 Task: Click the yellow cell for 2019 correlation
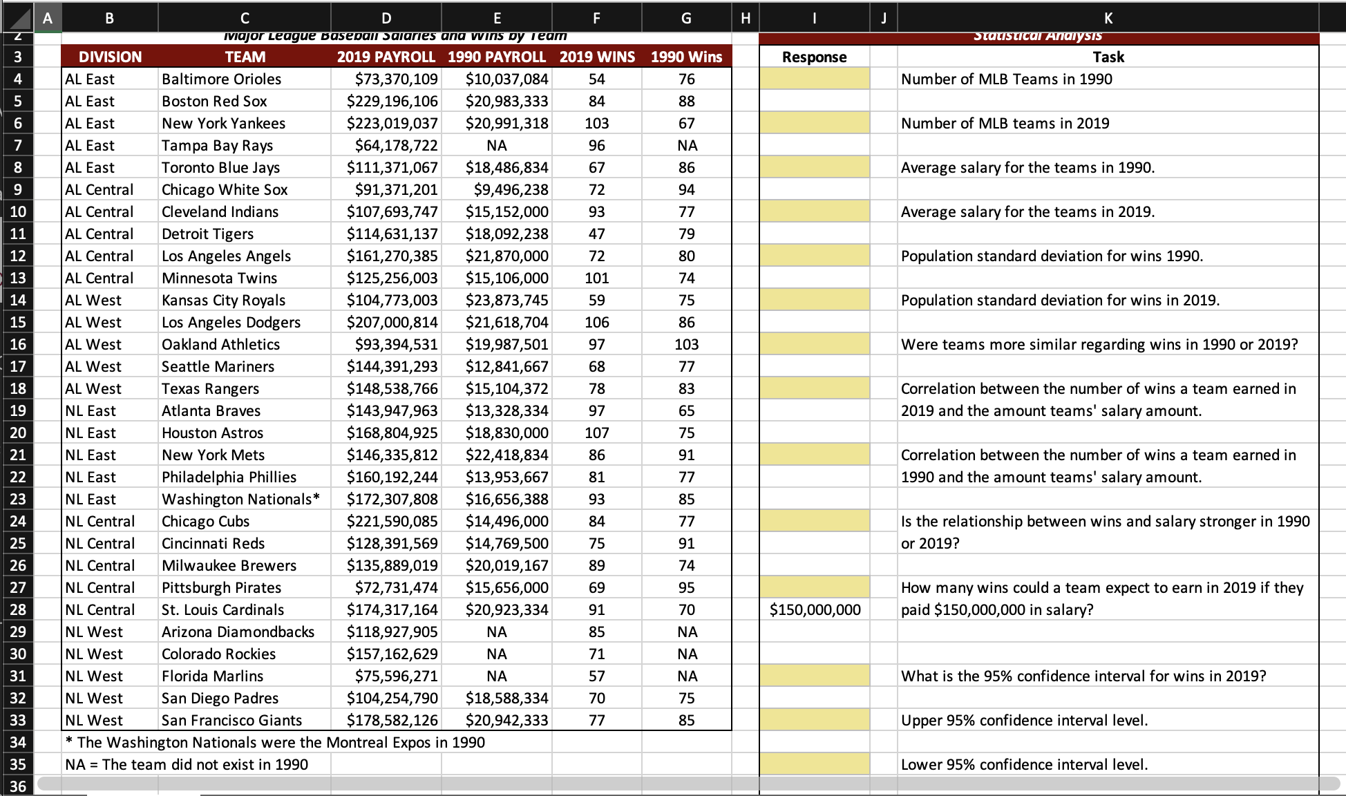point(814,388)
